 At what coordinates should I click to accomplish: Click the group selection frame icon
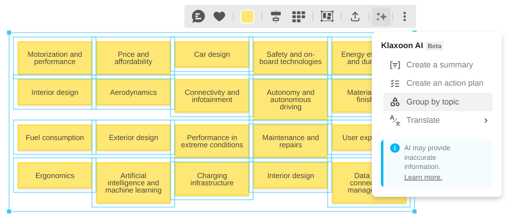click(327, 17)
